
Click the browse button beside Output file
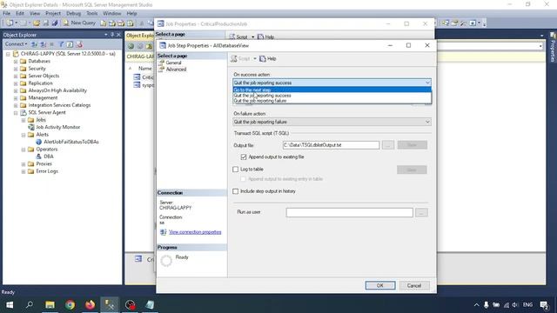tap(388, 145)
